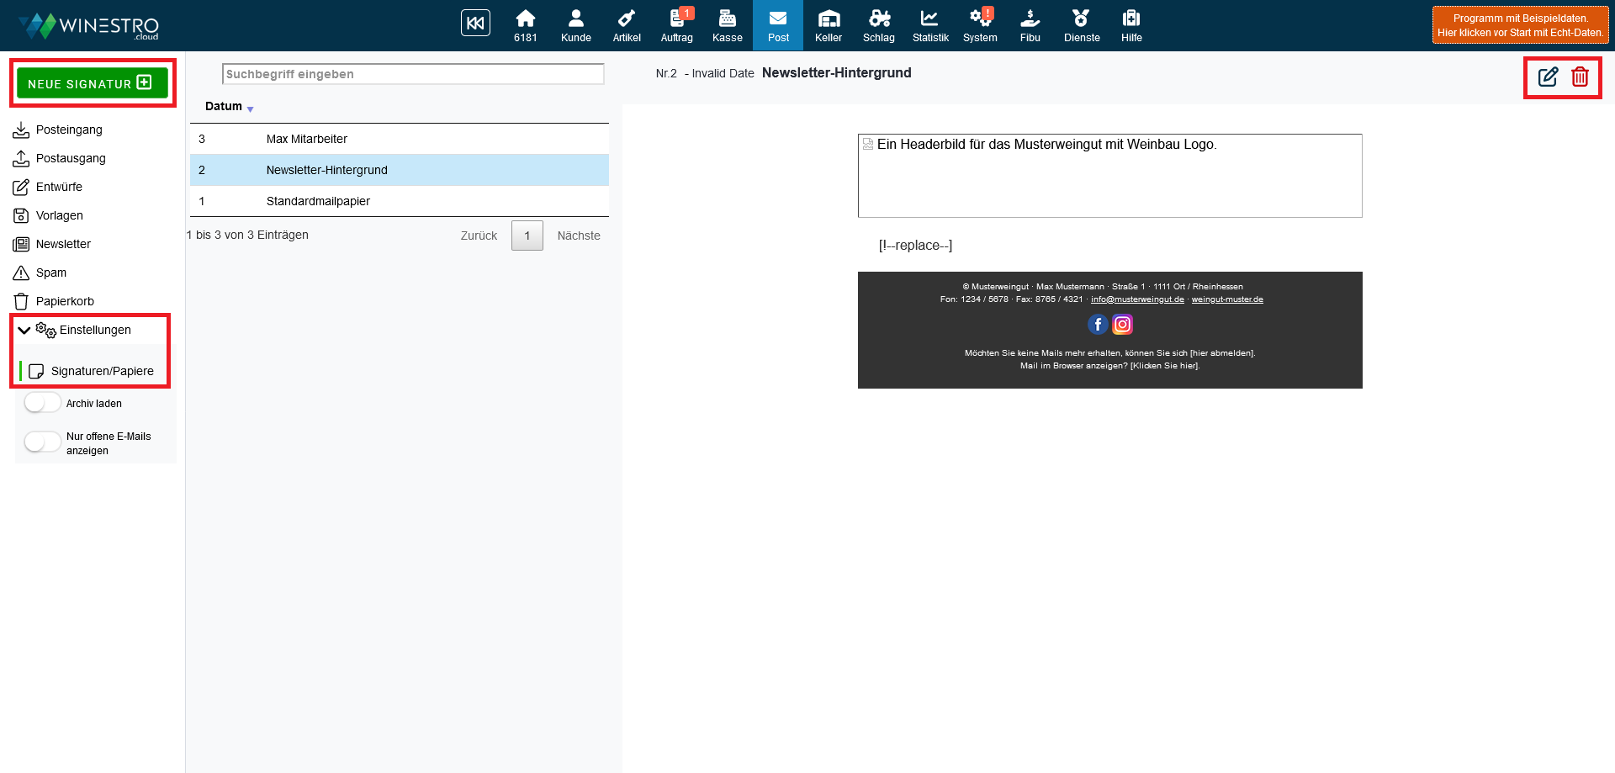Click the Neue Signatur button
The image size is (1615, 773).
92,83
